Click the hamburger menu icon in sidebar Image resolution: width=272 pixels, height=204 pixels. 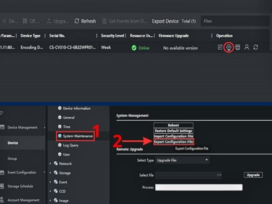(x=2, y=113)
